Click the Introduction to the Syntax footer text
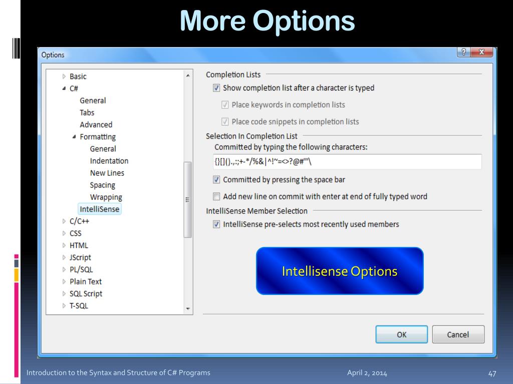Image resolution: width=513 pixels, height=384 pixels. click(x=118, y=372)
